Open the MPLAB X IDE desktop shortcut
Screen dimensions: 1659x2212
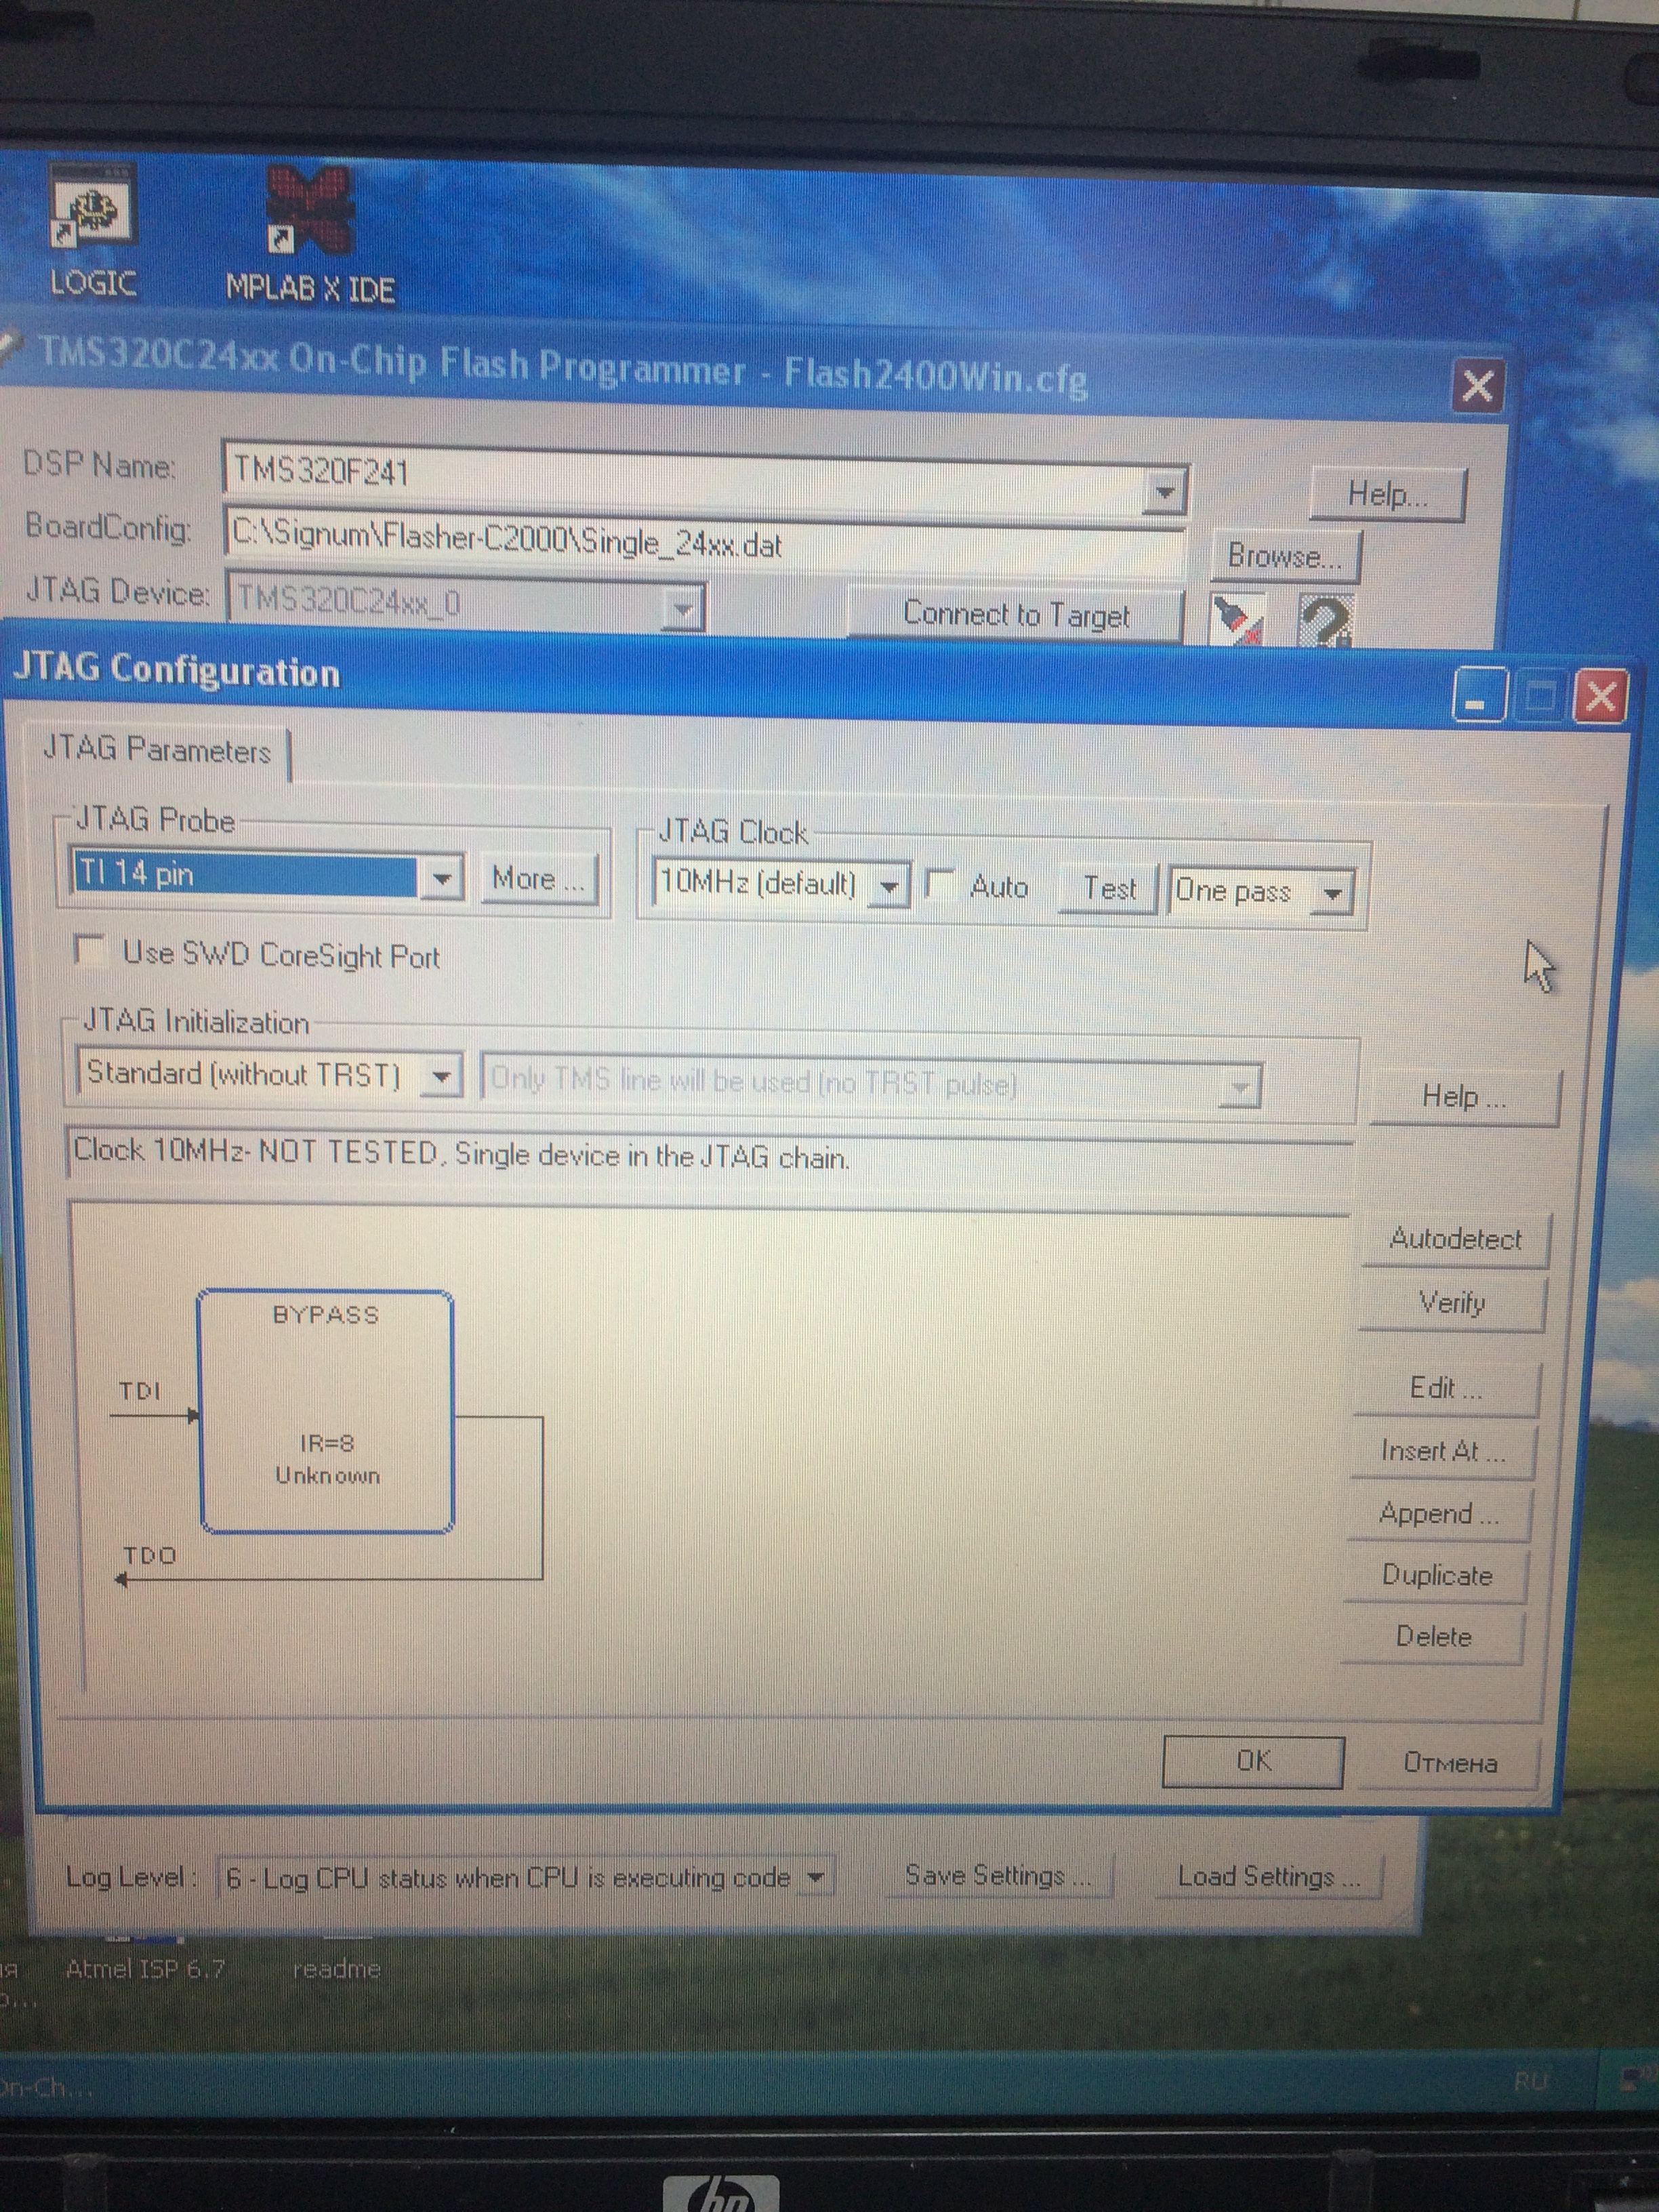pos(310,236)
